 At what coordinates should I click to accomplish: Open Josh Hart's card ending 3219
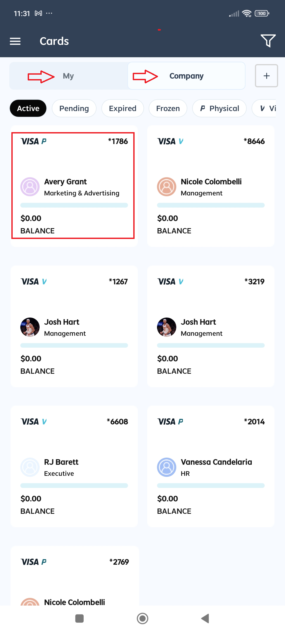pos(211,327)
